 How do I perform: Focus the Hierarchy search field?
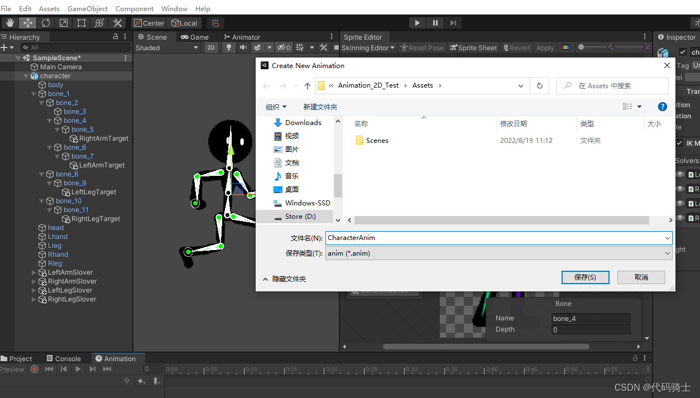[75, 47]
